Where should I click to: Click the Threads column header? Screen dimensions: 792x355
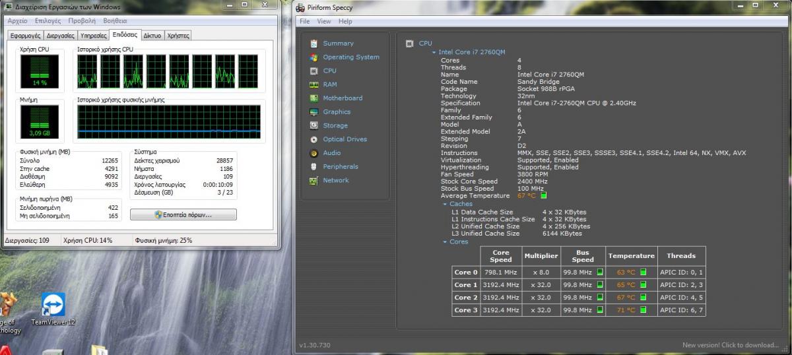point(681,256)
